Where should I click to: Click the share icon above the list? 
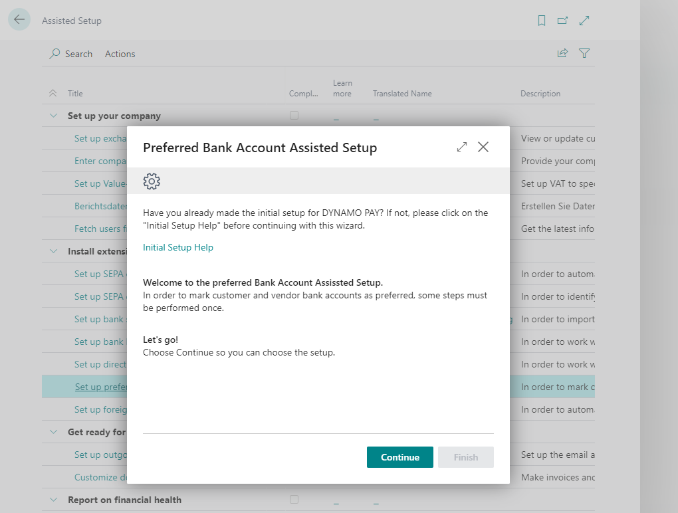point(562,53)
